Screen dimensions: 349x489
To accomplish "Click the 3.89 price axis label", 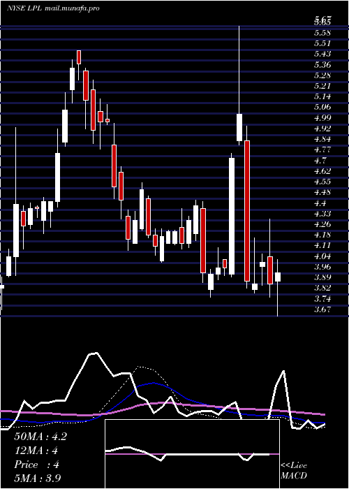I will pos(322,277).
